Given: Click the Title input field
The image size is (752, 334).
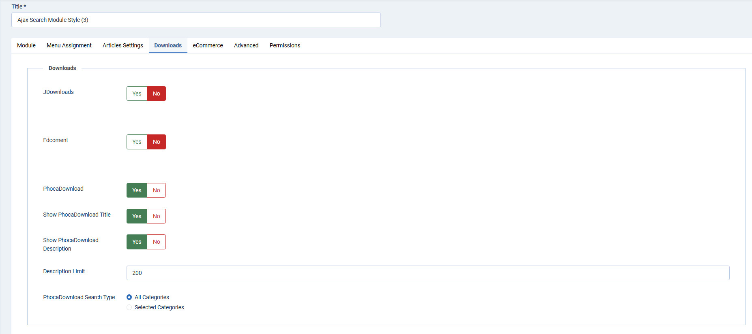Looking at the screenshot, I should coord(196,20).
